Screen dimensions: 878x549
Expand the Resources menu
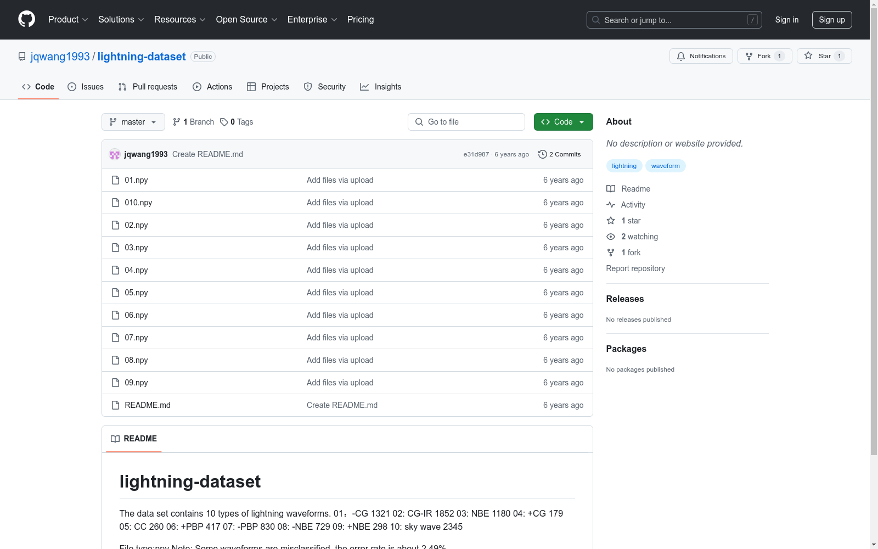(180, 20)
